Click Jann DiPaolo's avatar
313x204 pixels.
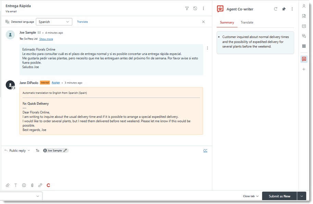(10, 85)
